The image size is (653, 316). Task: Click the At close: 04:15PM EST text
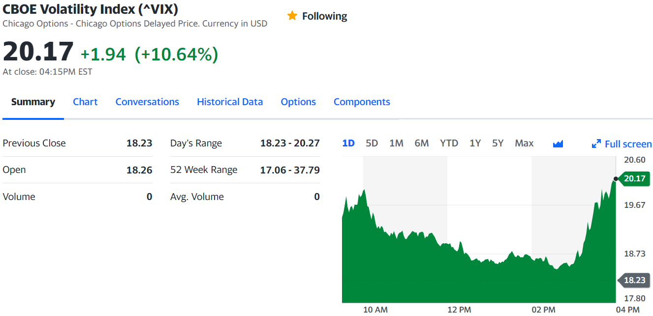coord(47,72)
